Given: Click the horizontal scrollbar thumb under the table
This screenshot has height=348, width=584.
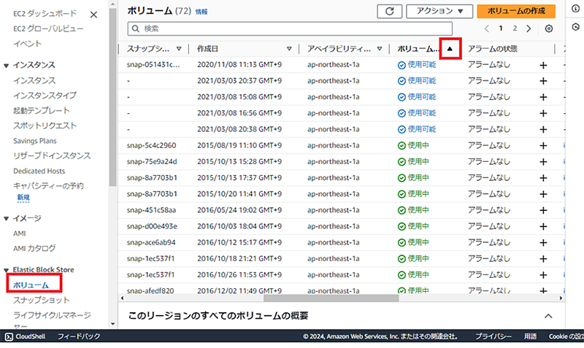Looking at the screenshot, I should 331,298.
